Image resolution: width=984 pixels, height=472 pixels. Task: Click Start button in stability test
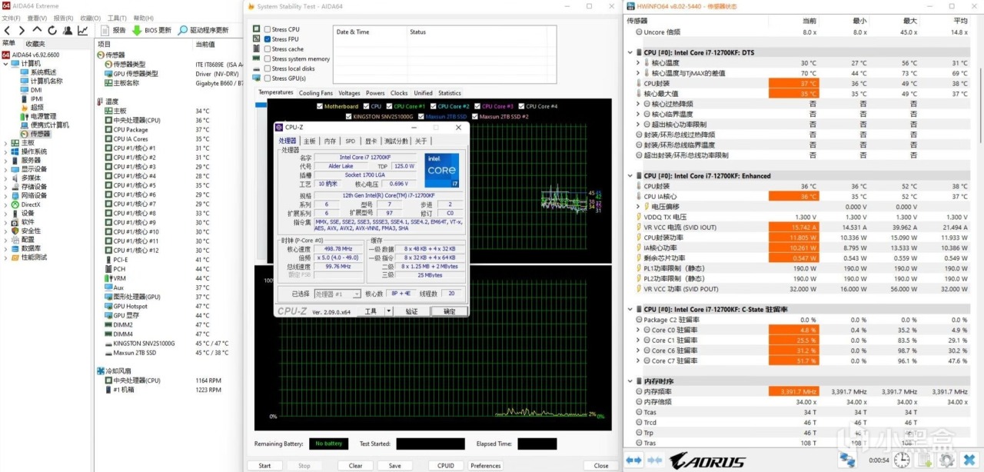click(x=264, y=465)
